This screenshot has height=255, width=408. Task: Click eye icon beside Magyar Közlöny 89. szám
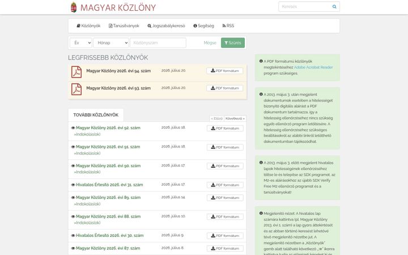click(73, 198)
